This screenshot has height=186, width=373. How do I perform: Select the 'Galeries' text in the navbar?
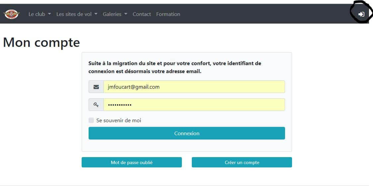click(x=112, y=14)
